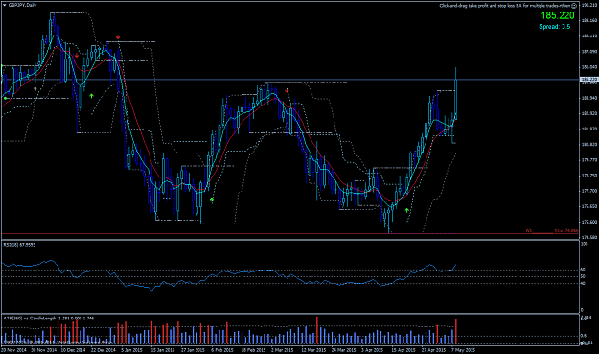Image resolution: width=599 pixels, height=354 pixels.
Task: Open the GBPJPY,Daily chart menu triangle
Action: point(4,6)
